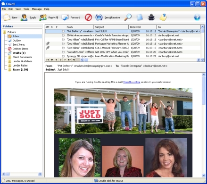207x184 pixels.
Task: Click attachment paperclip on COLG Manual row
Action: point(48,48)
